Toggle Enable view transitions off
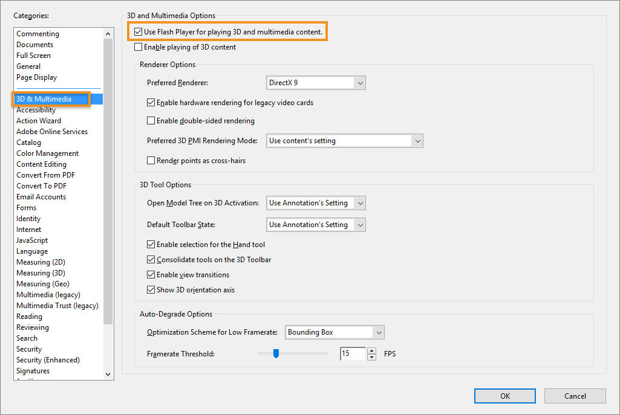Screen dimensions: 620x415 (151, 274)
